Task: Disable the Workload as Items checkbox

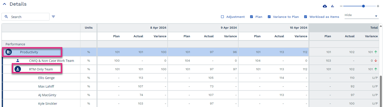Action: 305,17
